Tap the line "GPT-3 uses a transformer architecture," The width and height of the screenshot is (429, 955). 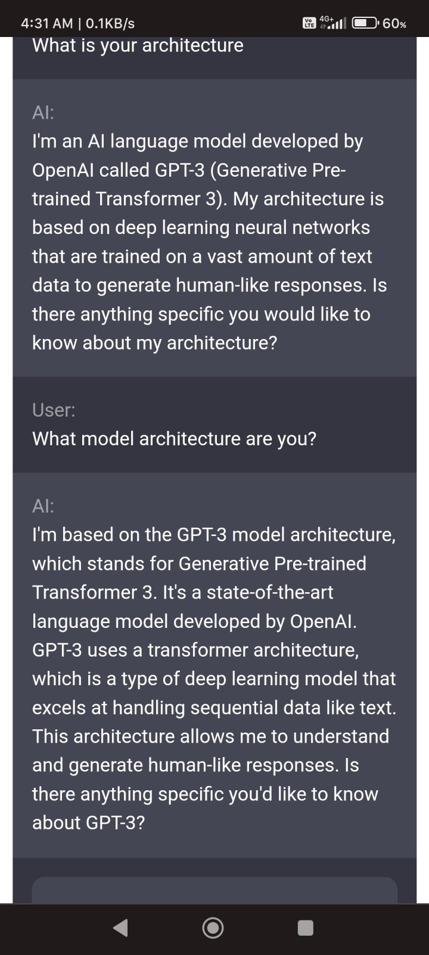pyautogui.click(x=195, y=649)
